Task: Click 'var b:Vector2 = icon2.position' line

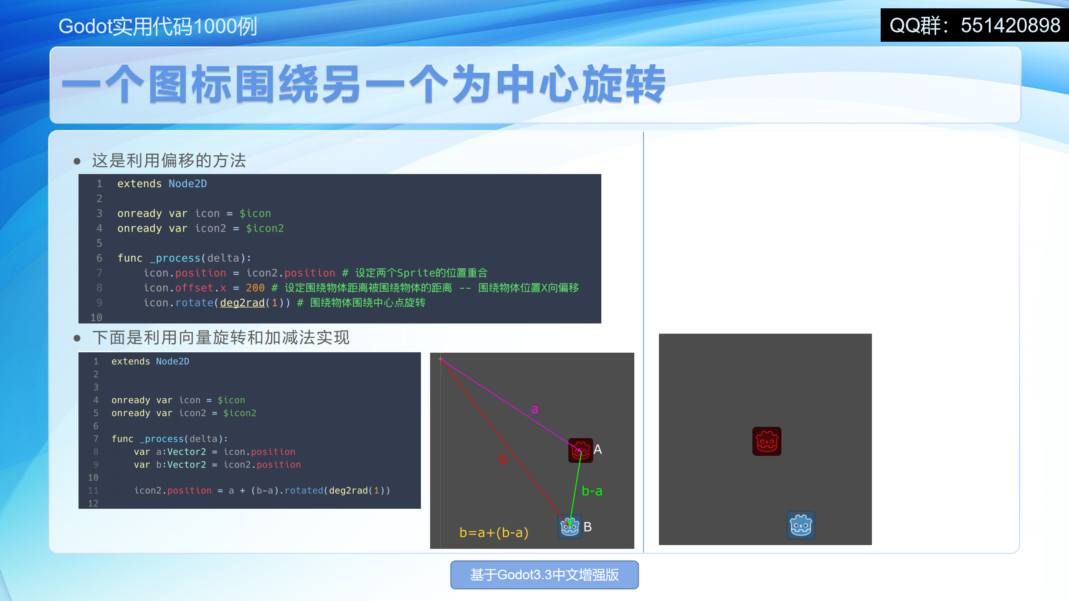Action: [x=217, y=465]
